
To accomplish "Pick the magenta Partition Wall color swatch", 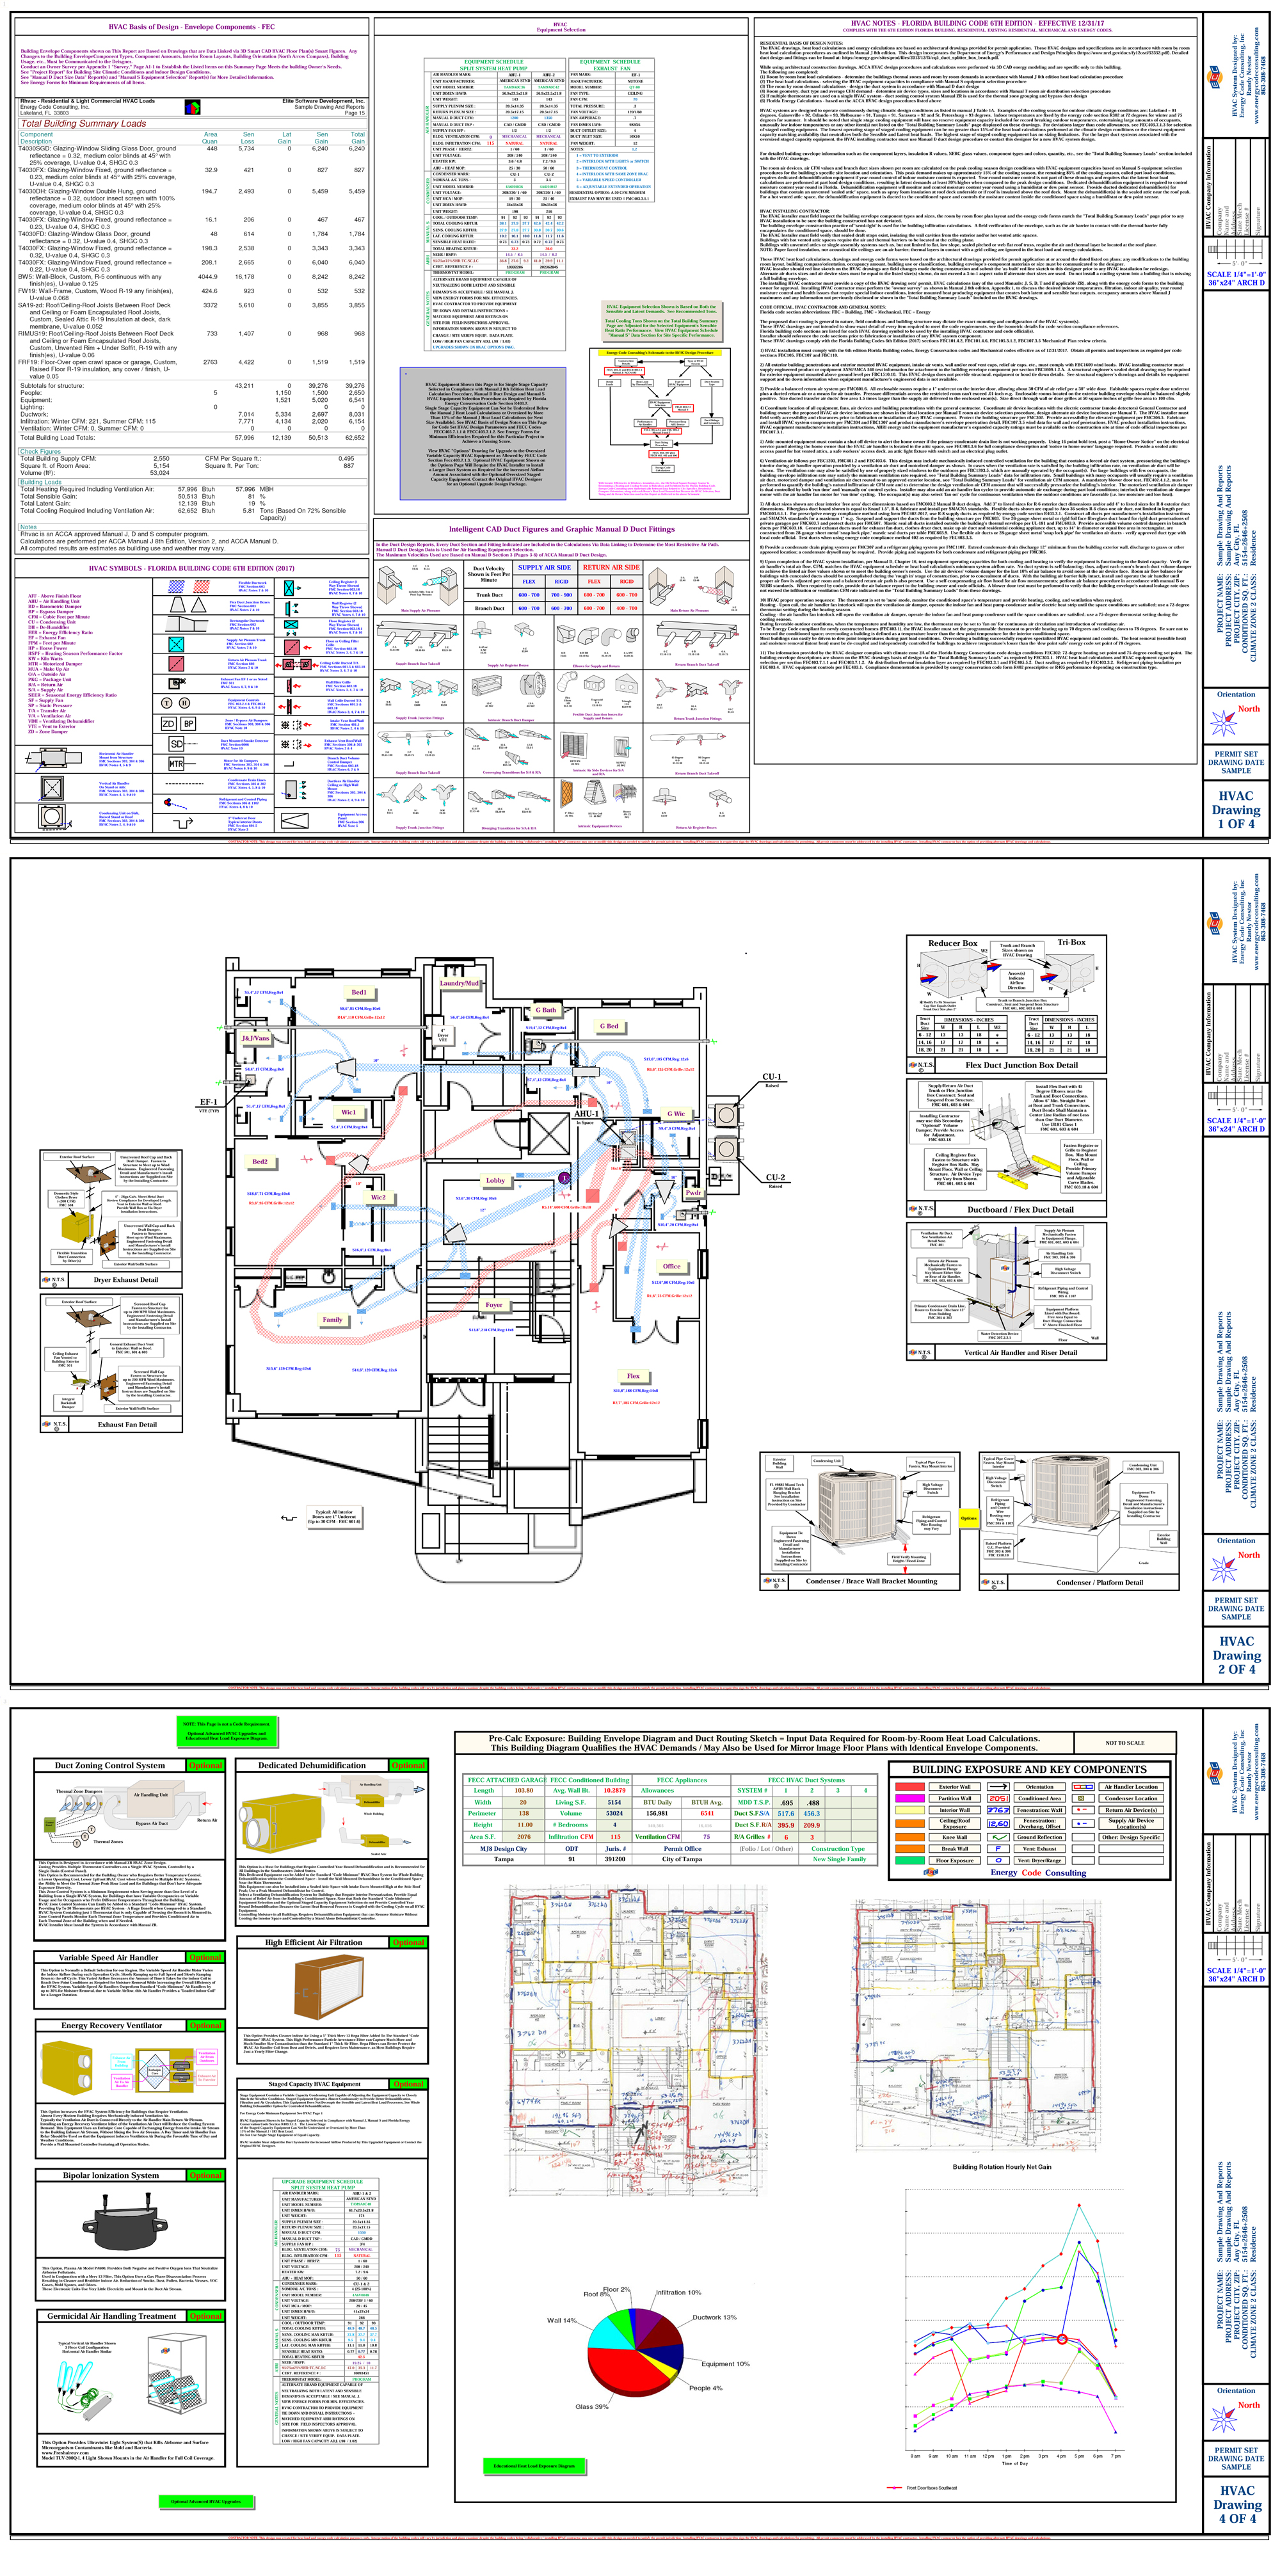I will tap(909, 1798).
